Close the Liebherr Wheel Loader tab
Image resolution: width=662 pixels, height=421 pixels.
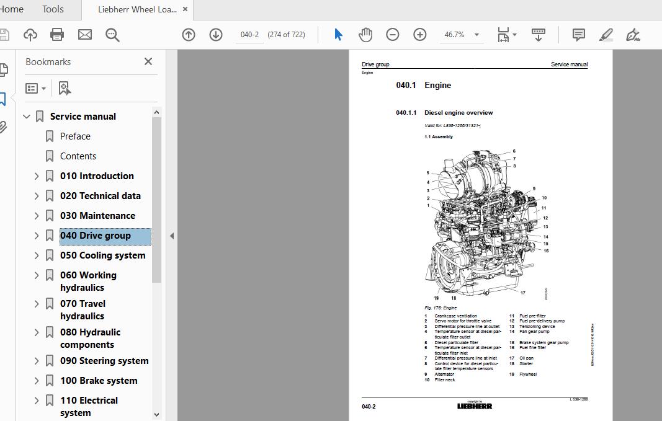click(185, 9)
